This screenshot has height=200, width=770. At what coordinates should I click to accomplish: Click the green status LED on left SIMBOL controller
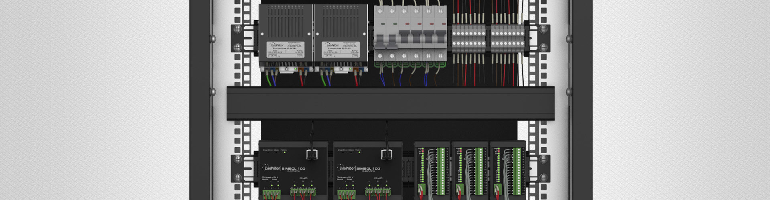pyautogui.click(x=284, y=152)
